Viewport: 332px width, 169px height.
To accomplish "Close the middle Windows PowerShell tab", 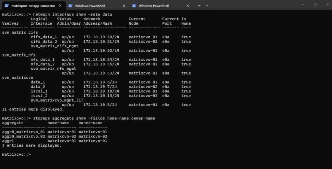I will click(x=124, y=6).
